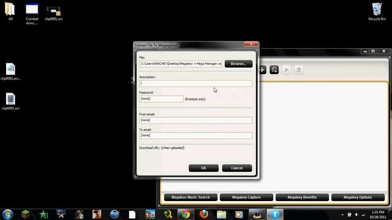Click the Browse... button
The width and height of the screenshot is (392, 220).
pos(238,64)
